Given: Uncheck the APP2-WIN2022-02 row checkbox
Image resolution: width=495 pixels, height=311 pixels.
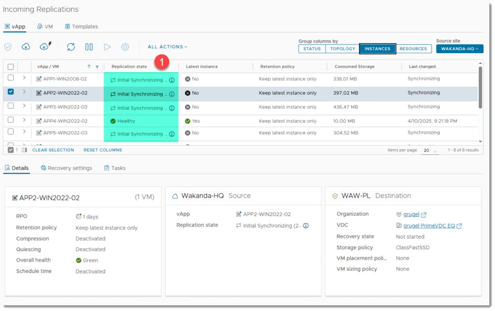Looking at the screenshot, I should pyautogui.click(x=11, y=92).
